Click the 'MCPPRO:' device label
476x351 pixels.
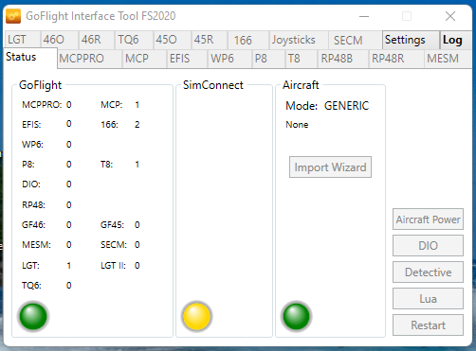(42, 105)
